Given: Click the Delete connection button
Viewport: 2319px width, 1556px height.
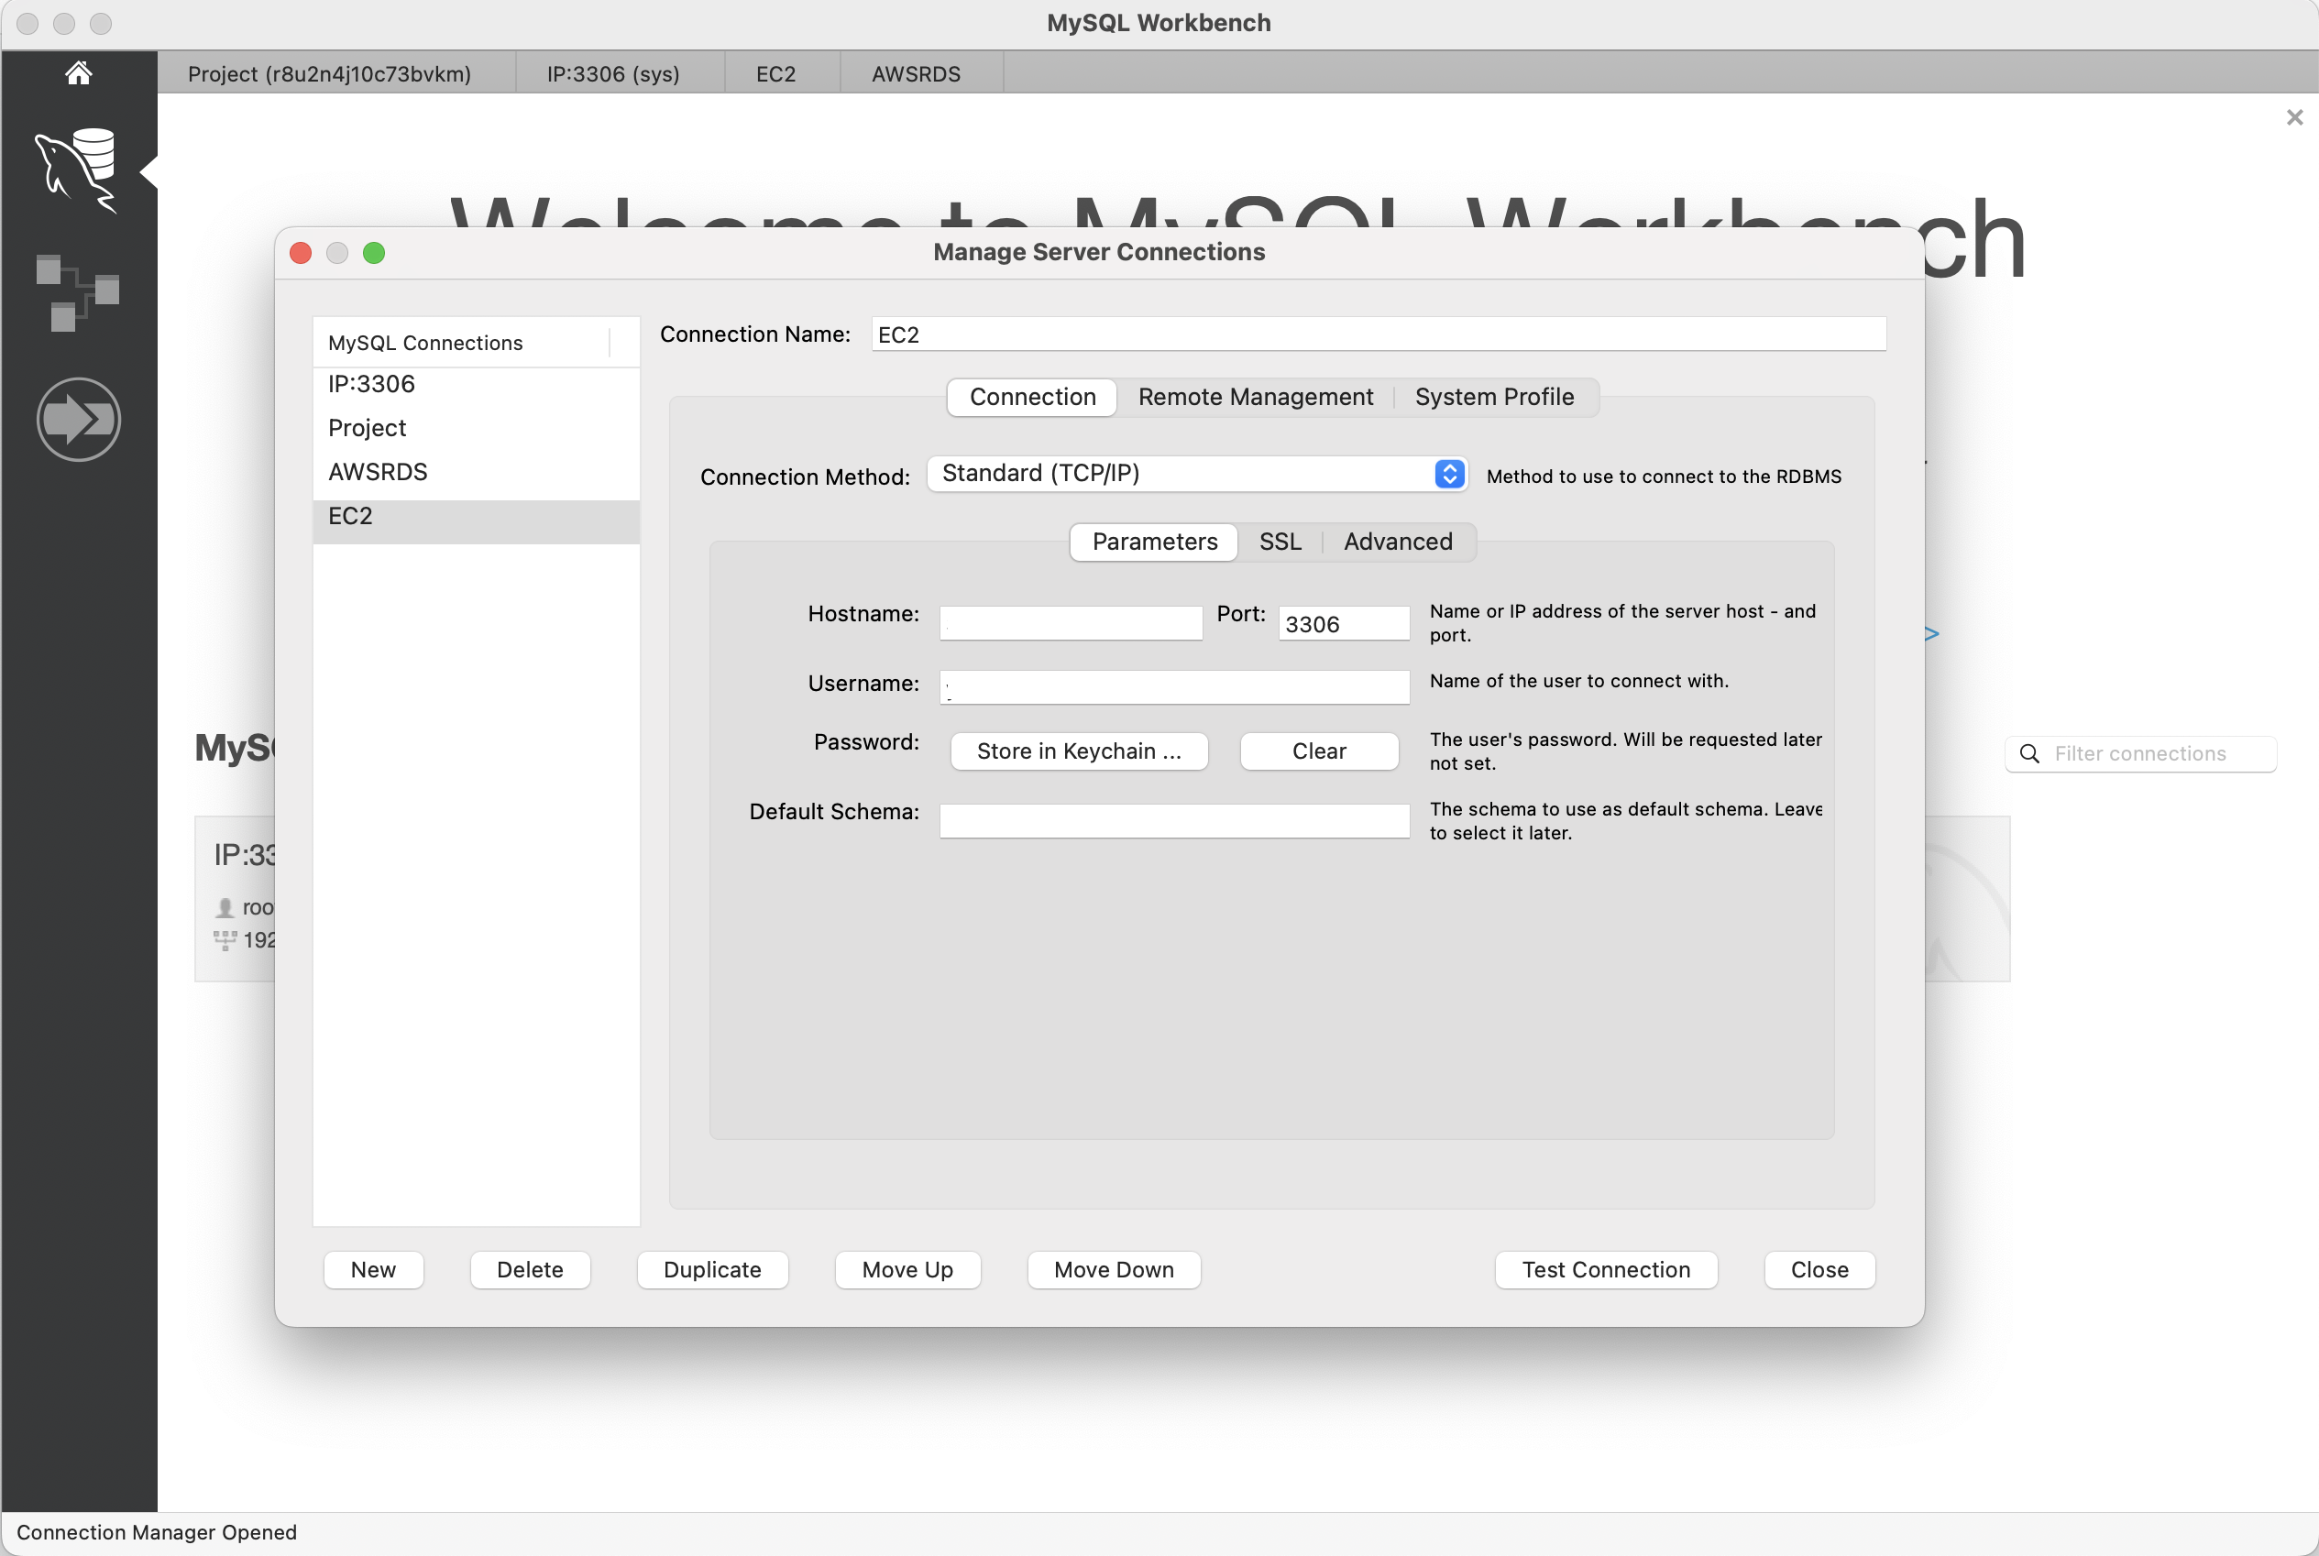Looking at the screenshot, I should coord(530,1270).
